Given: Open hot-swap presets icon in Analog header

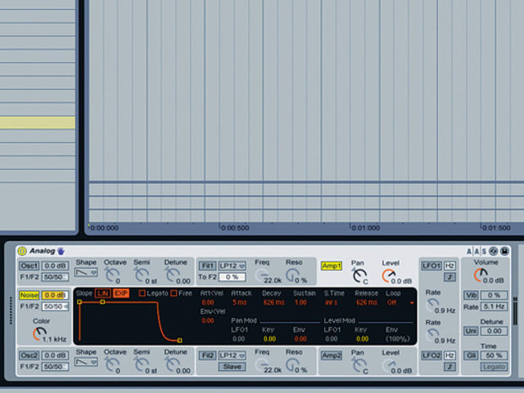Looking at the screenshot, I should pyautogui.click(x=493, y=251).
